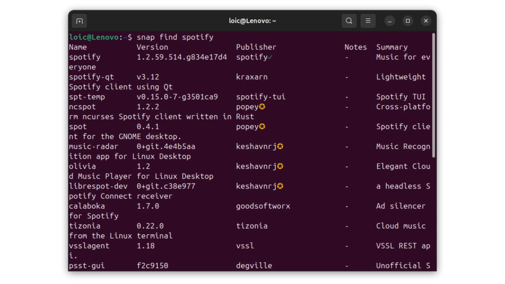Click the star badge in the spot row
The width and height of the screenshot is (505, 284).
(x=262, y=127)
